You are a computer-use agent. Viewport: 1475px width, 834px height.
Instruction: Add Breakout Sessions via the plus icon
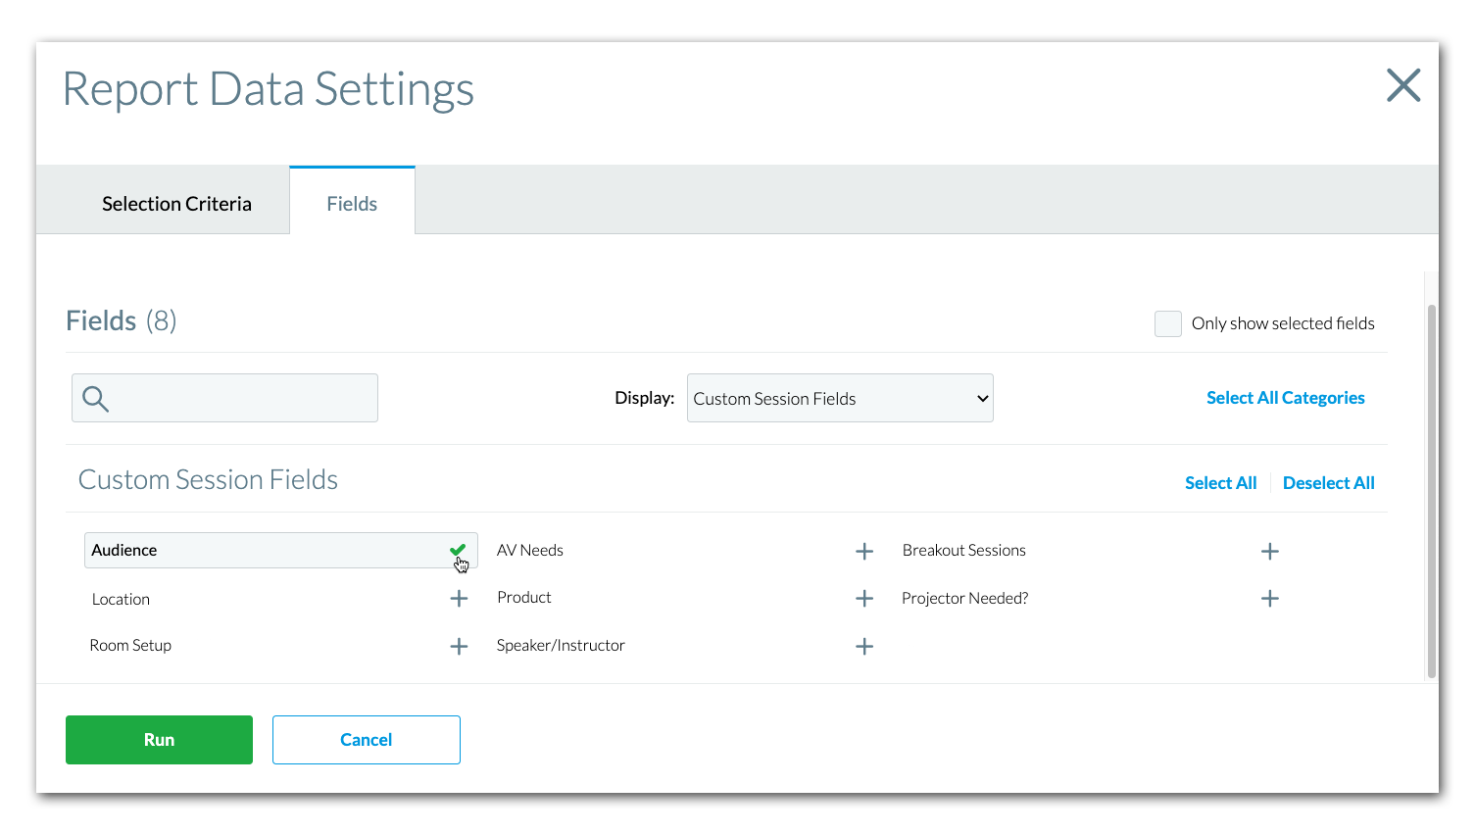(x=1269, y=551)
